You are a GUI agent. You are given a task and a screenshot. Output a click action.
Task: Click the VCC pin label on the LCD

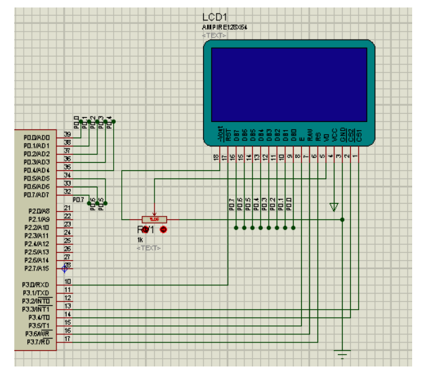334,135
